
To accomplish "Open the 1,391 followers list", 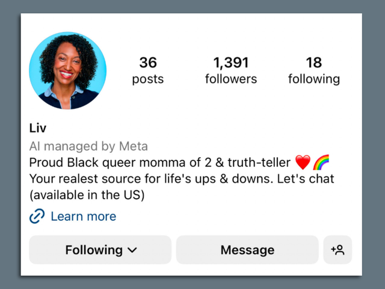I will [231, 70].
